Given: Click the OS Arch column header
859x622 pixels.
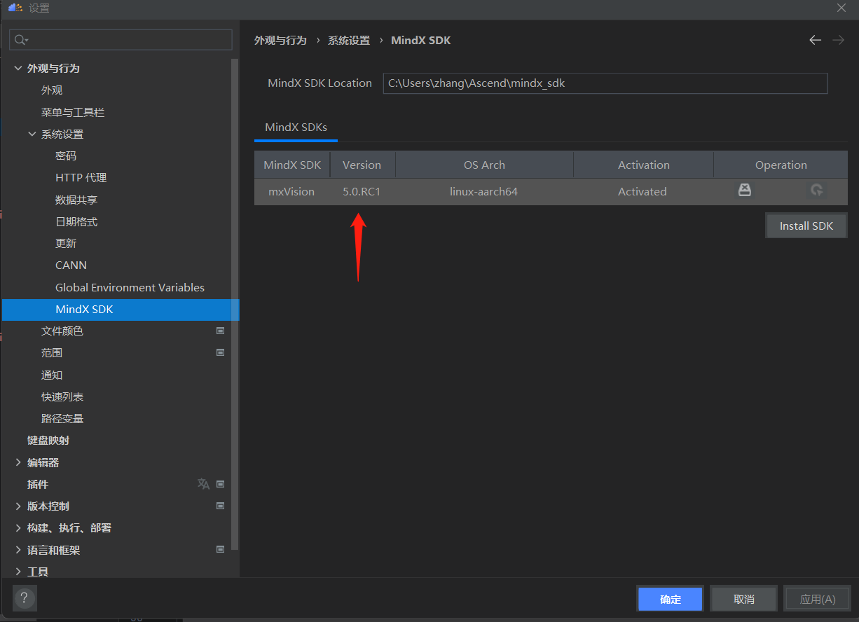Looking at the screenshot, I should point(484,165).
